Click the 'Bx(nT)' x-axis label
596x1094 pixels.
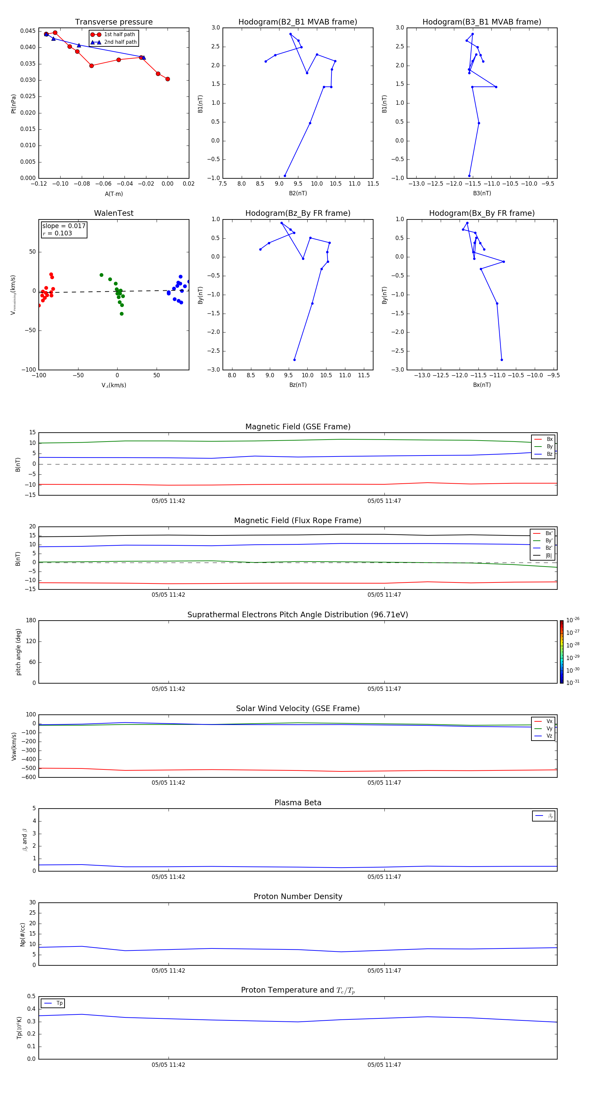coord(482,385)
